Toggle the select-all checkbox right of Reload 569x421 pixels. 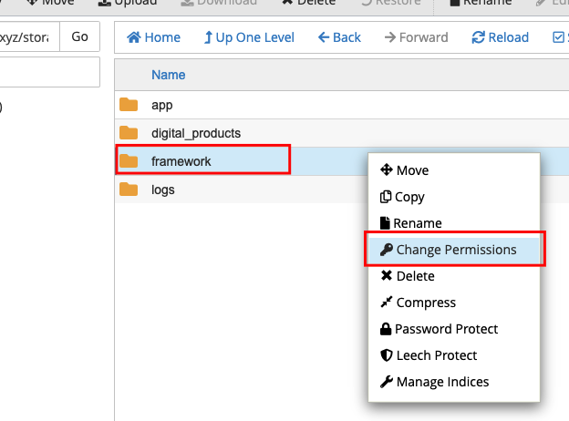(x=559, y=37)
